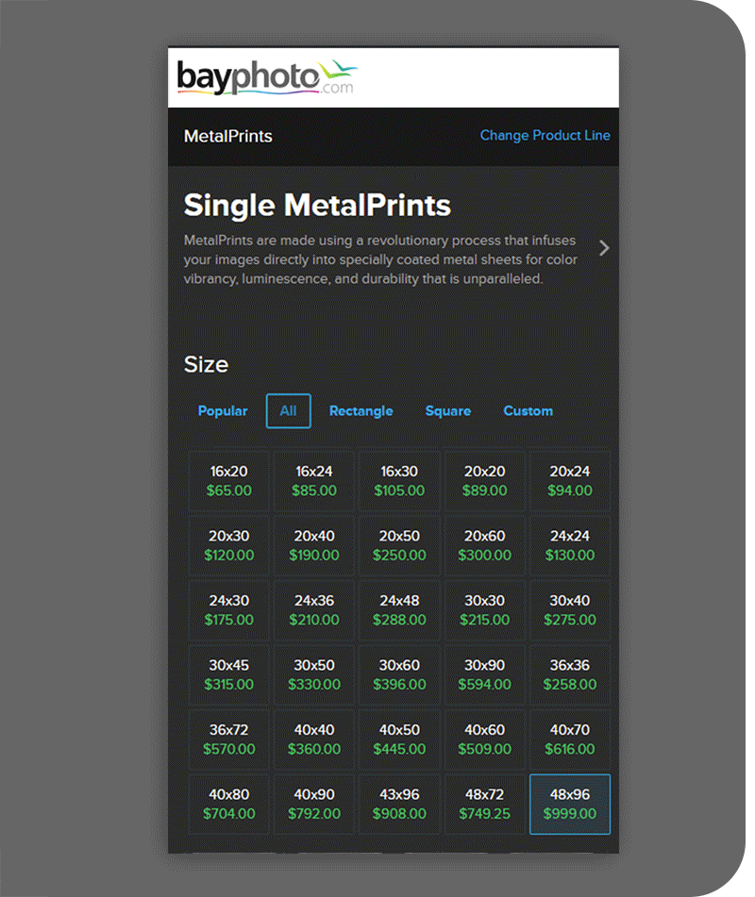The height and width of the screenshot is (897, 755).
Task: Pick the 16x30 size option
Action: coord(399,480)
